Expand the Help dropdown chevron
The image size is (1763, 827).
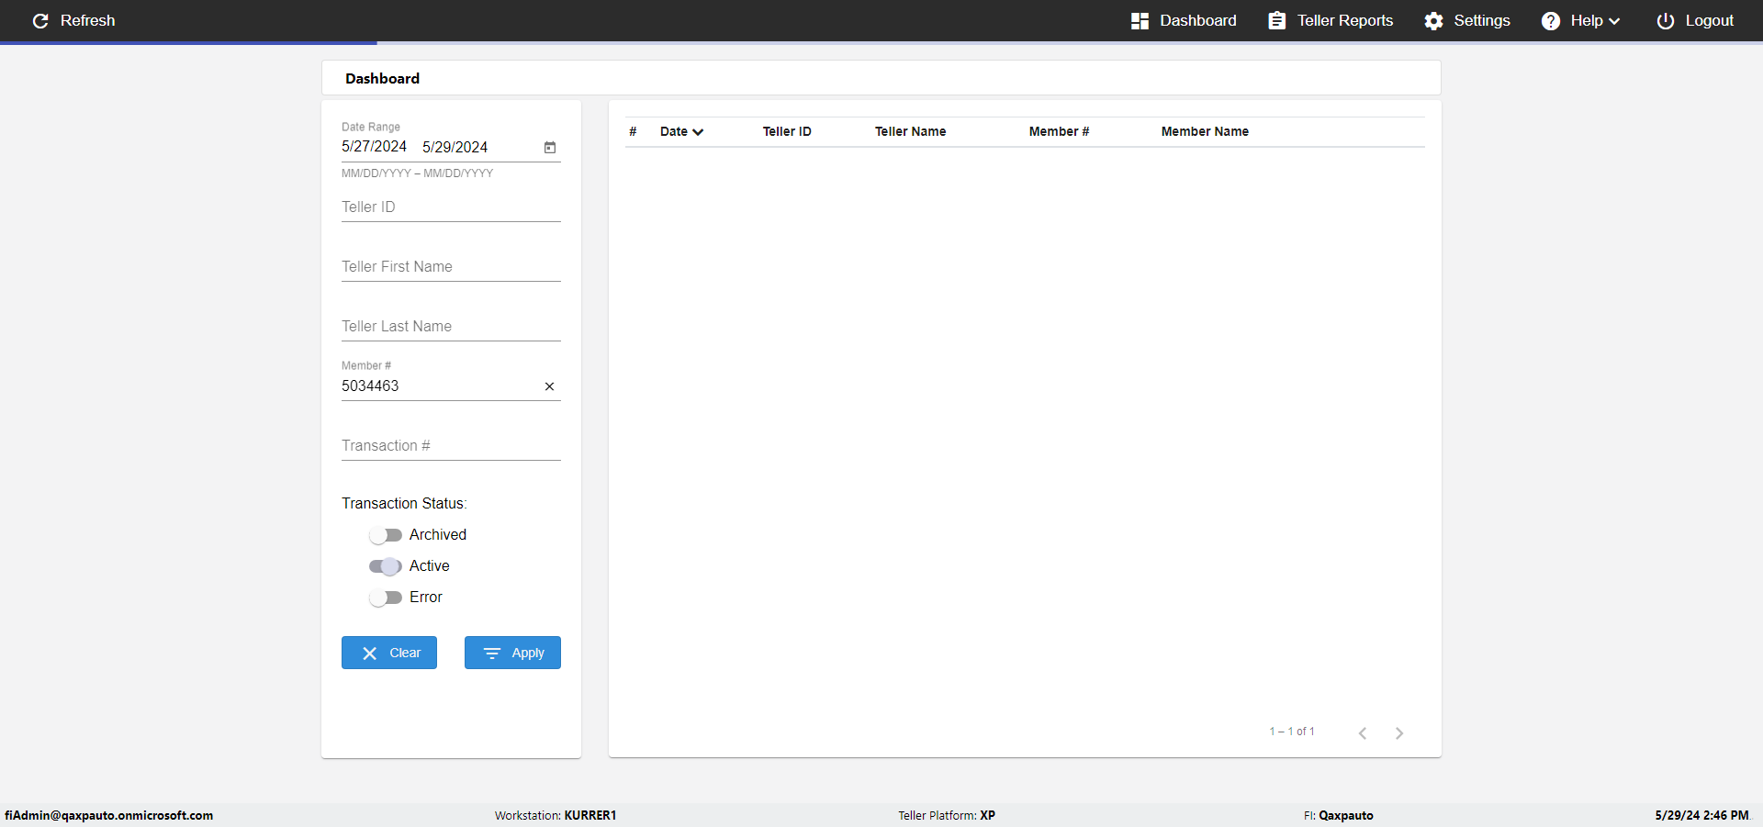(x=1614, y=21)
